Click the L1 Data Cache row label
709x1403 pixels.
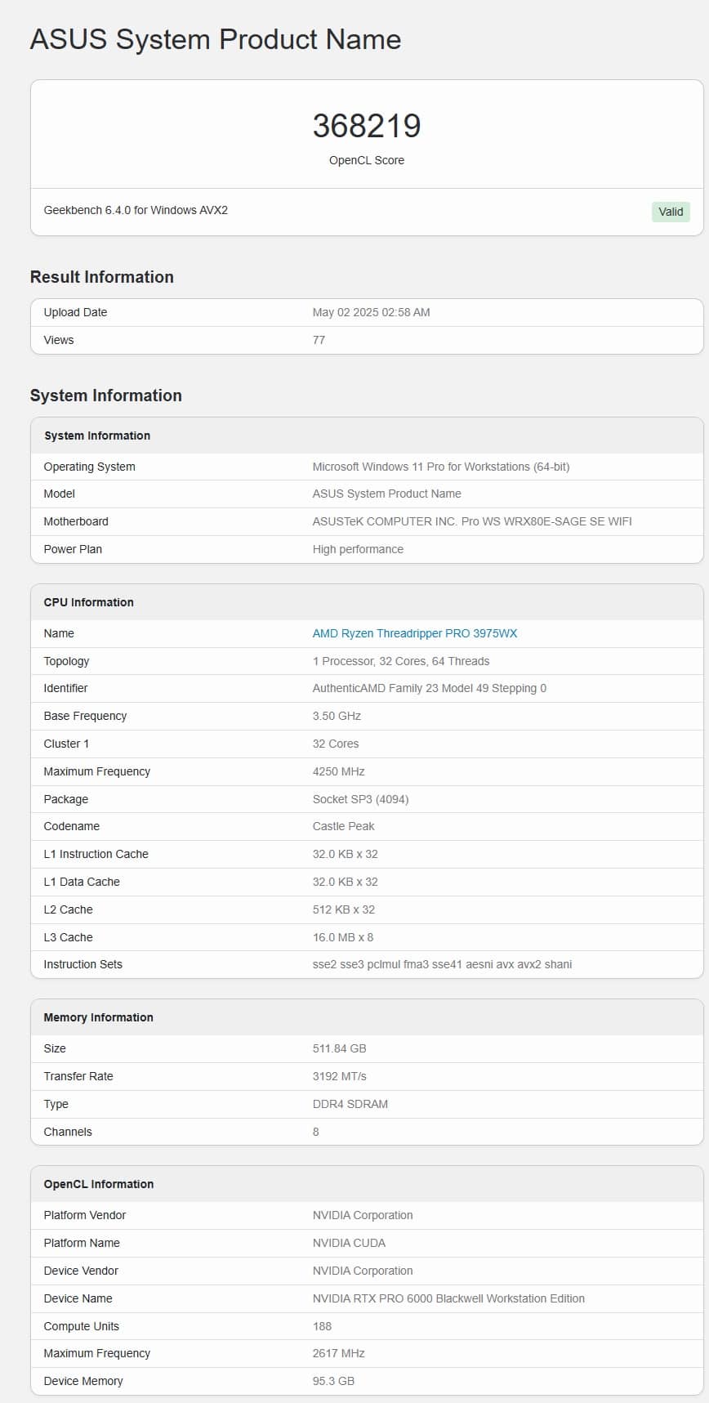pos(82,882)
